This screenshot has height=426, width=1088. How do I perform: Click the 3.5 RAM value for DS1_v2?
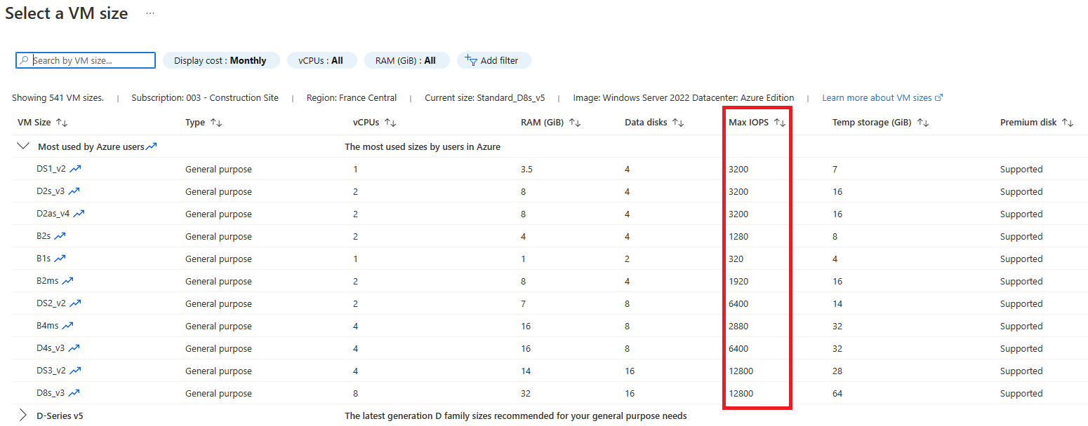[x=526, y=169]
